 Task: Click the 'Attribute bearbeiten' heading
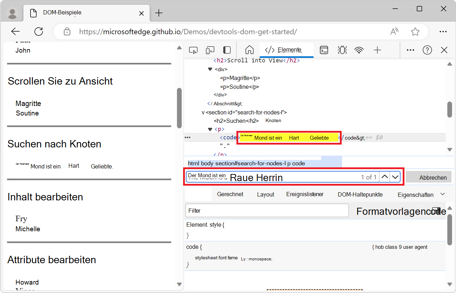coord(52,260)
